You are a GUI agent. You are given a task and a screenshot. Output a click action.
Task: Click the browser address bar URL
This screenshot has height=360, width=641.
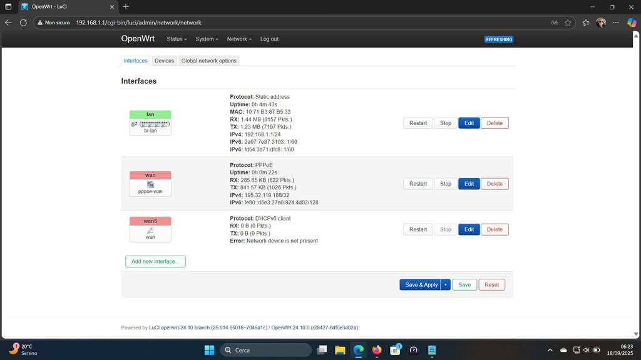(138, 22)
